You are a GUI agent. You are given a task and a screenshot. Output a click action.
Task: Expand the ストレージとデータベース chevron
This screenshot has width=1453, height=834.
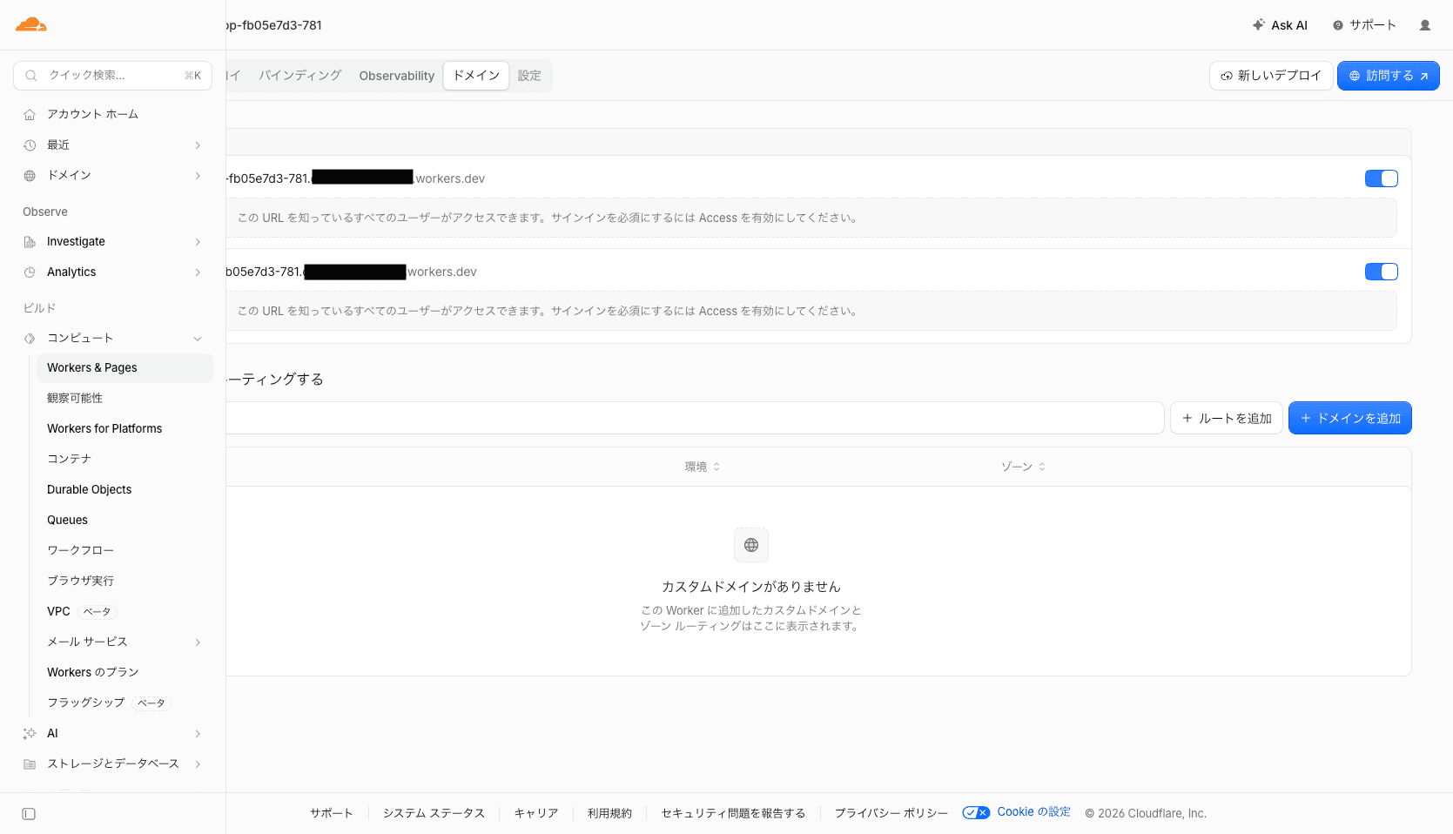198,763
